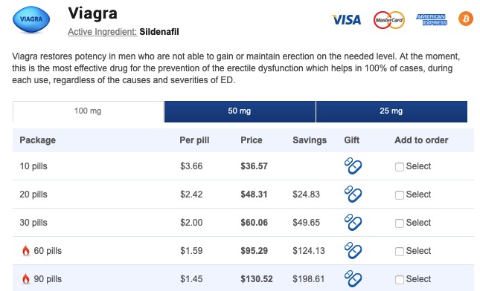Switch to the 50 mg dosage tab

click(240, 111)
